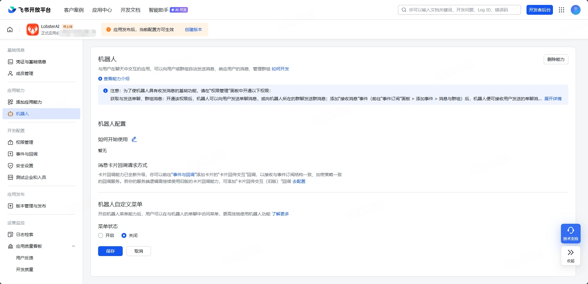
Task: Click the 保存 button
Action: pyautogui.click(x=110, y=251)
